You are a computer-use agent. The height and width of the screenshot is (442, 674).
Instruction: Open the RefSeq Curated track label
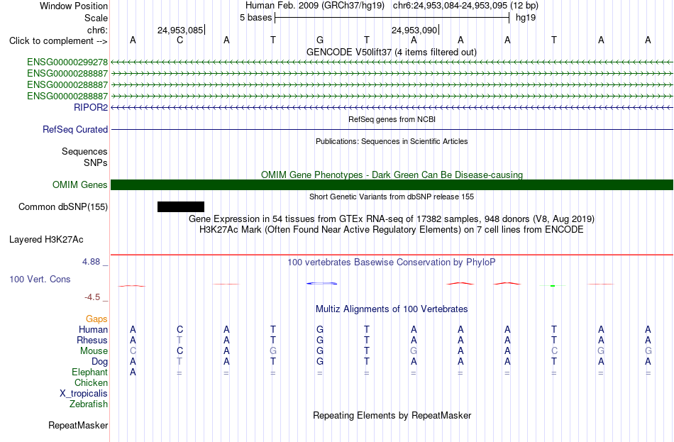pyautogui.click(x=75, y=129)
